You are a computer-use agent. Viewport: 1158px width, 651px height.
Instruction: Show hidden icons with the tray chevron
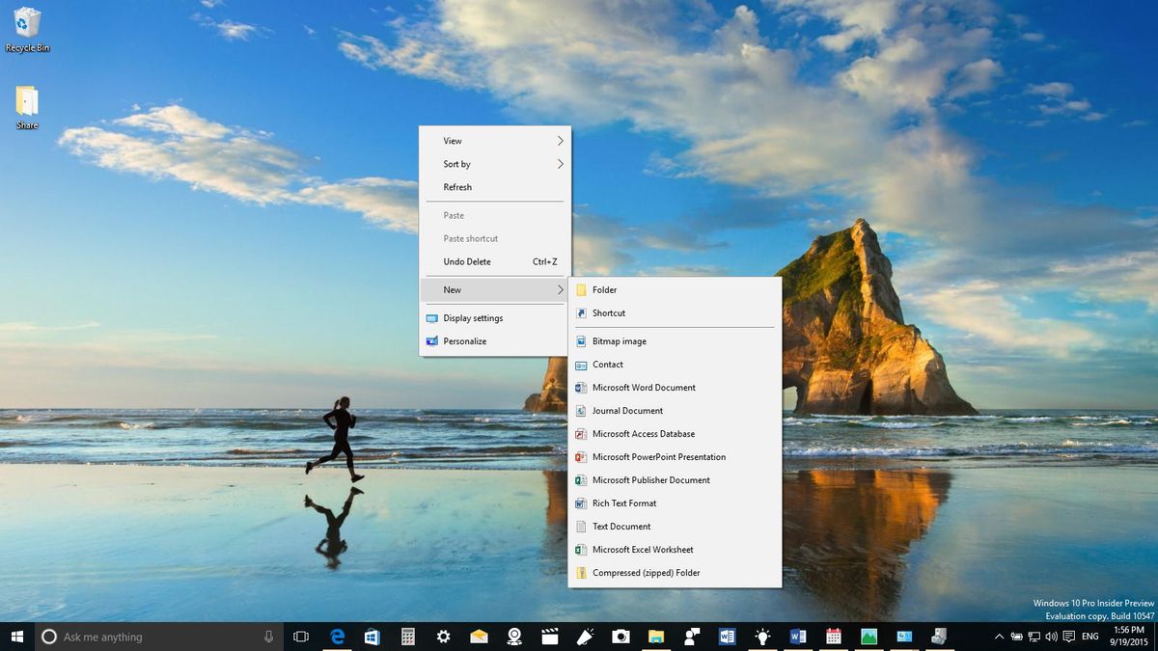[x=1000, y=637]
